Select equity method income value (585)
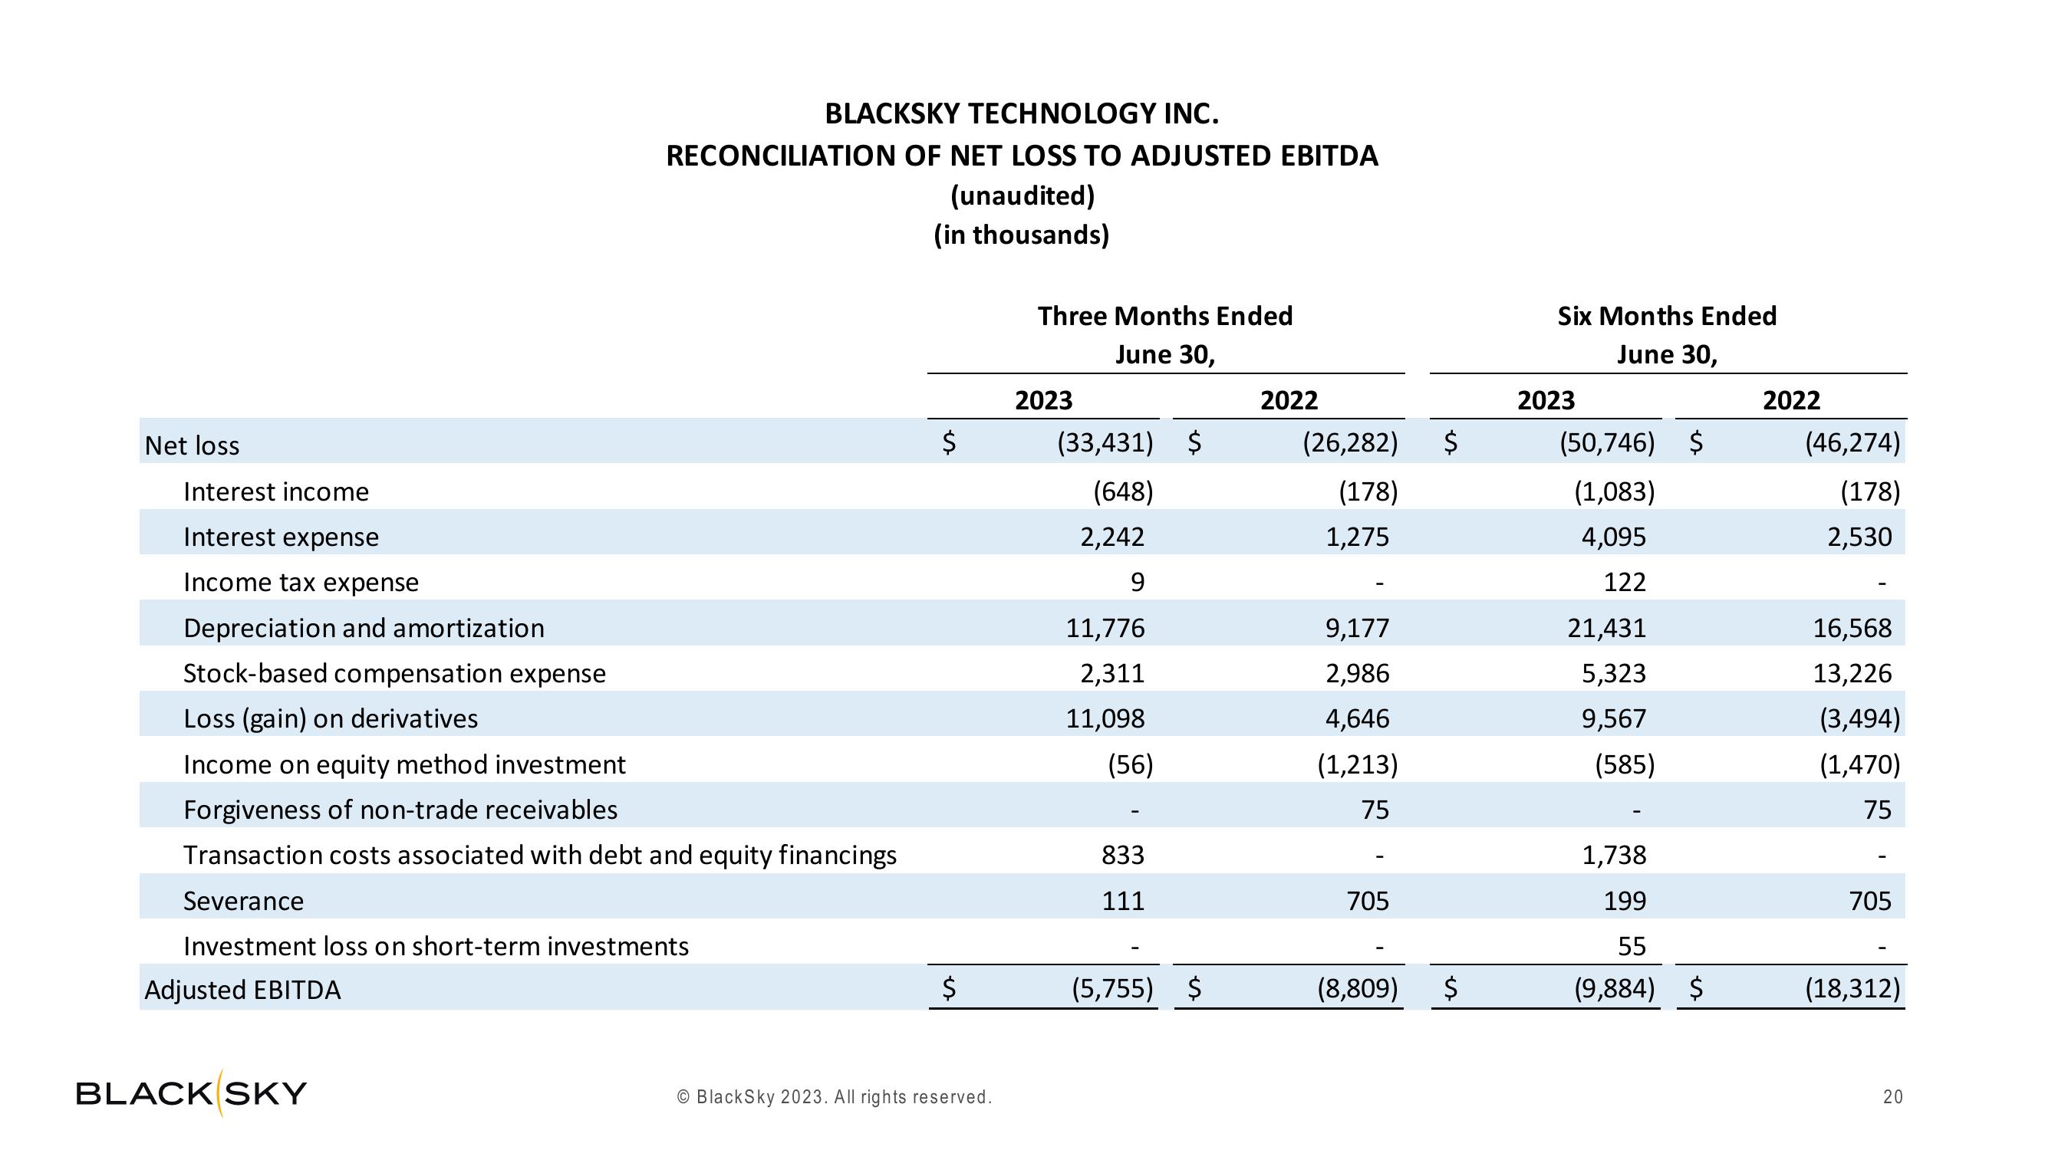The height and width of the screenshot is (1150, 2045). click(1625, 765)
